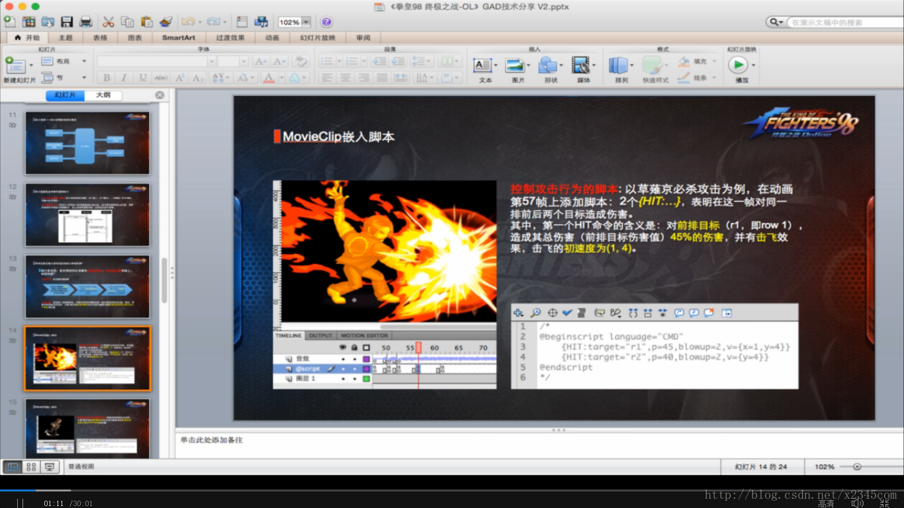
Task: Select the TIMELINE tab in slide image
Action: tap(289, 335)
